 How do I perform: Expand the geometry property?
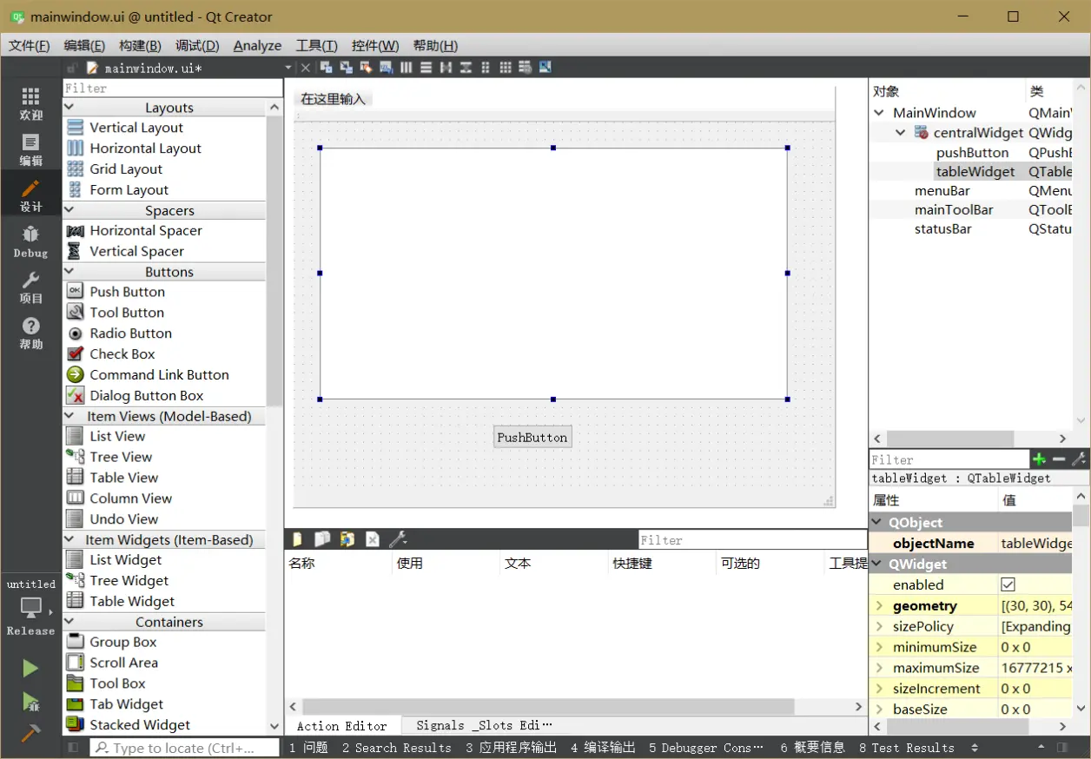[879, 605]
